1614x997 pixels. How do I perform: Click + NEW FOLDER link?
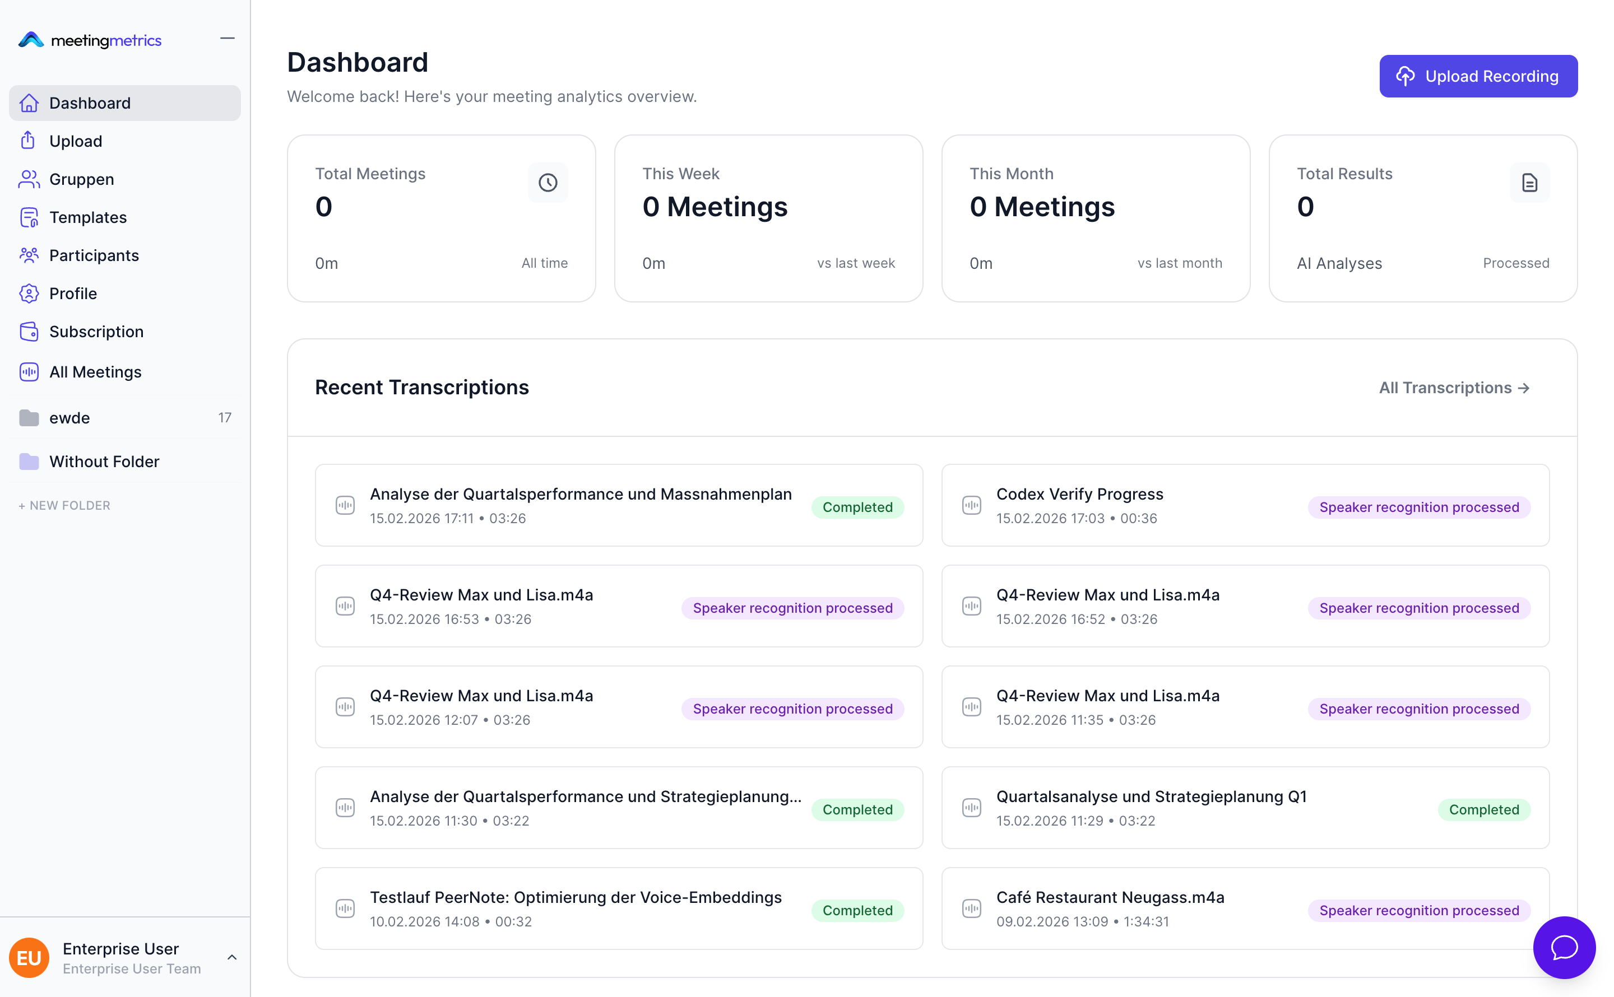64,506
